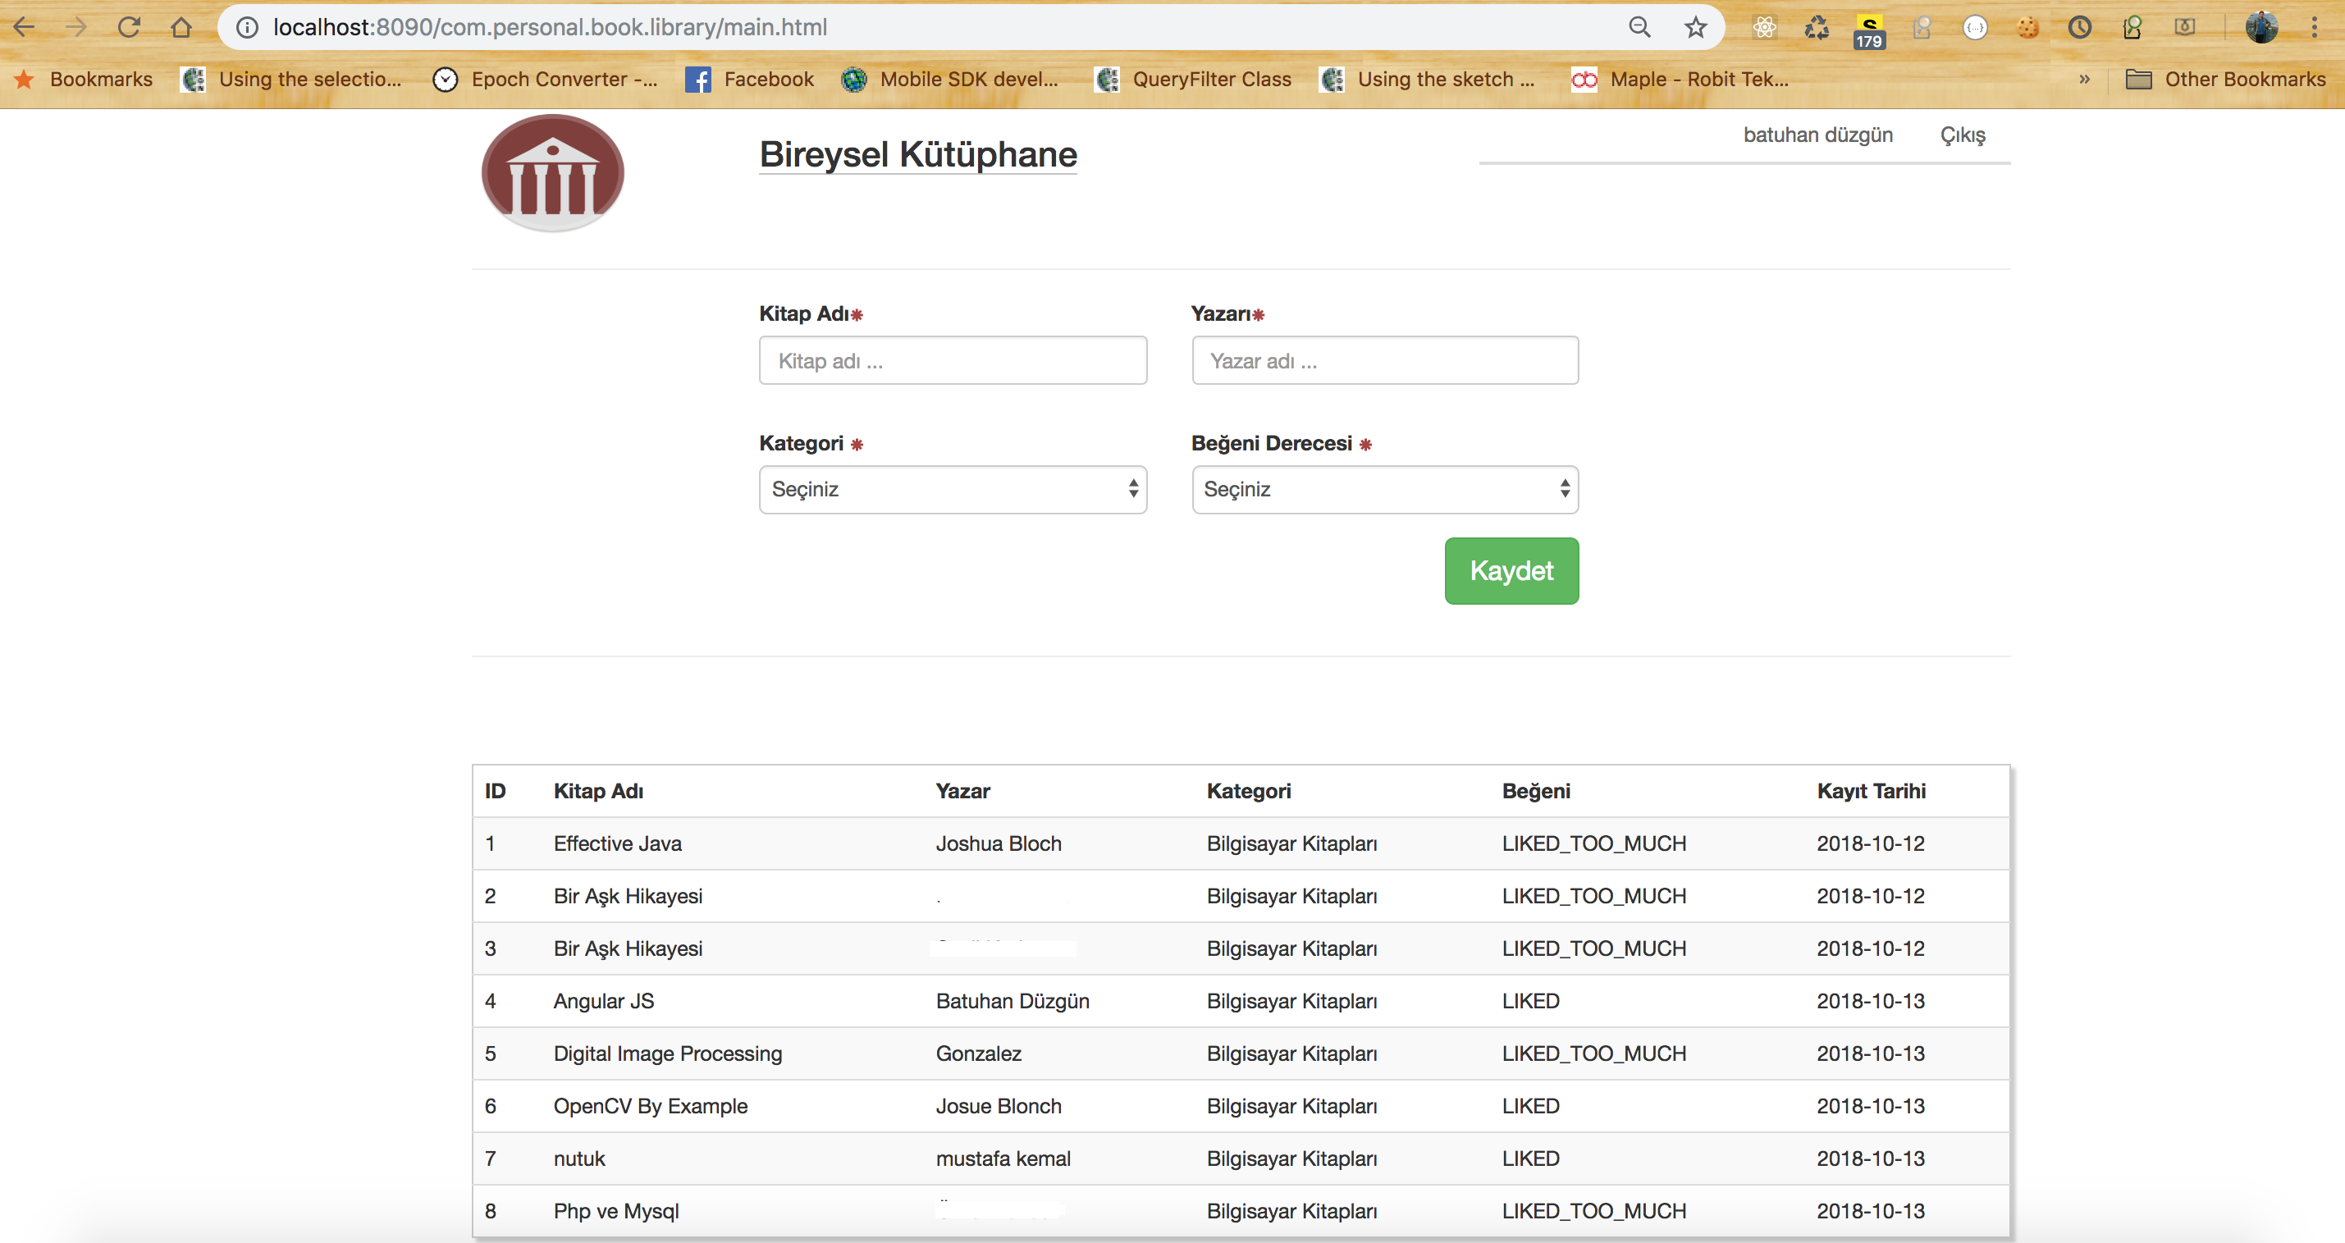
Task: Open the Facebook bookmark
Action: (750, 79)
